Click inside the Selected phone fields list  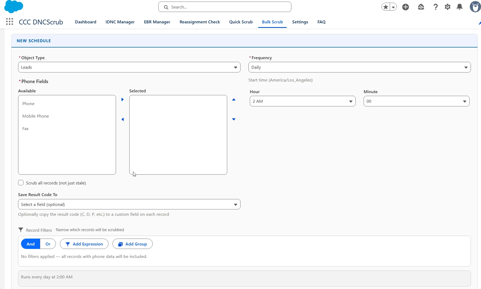click(178, 135)
